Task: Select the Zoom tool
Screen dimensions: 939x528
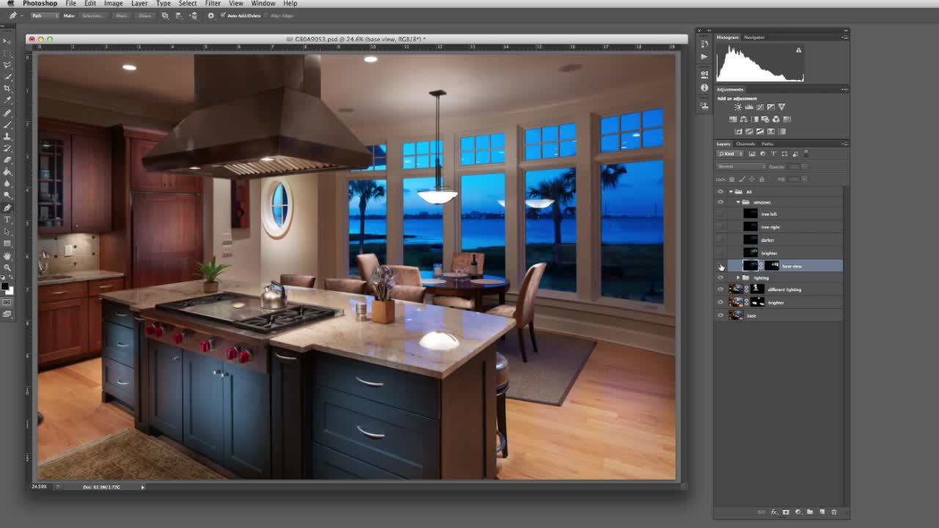Action: coord(7,268)
